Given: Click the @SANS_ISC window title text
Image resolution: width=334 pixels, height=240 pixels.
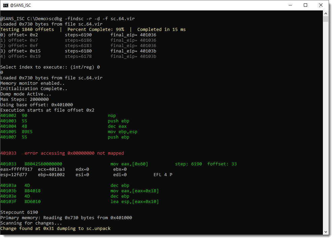Looking at the screenshot, I should coord(21,5).
